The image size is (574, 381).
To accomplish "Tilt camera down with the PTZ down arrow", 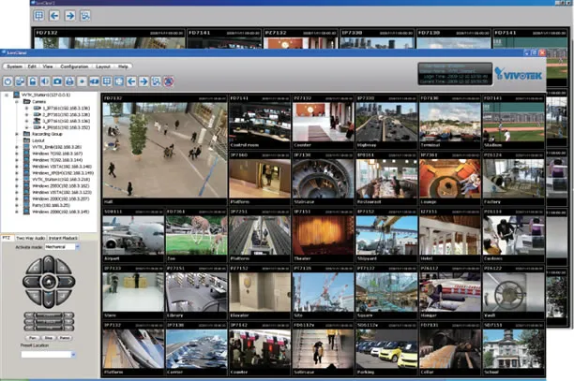I will tap(49, 300).
